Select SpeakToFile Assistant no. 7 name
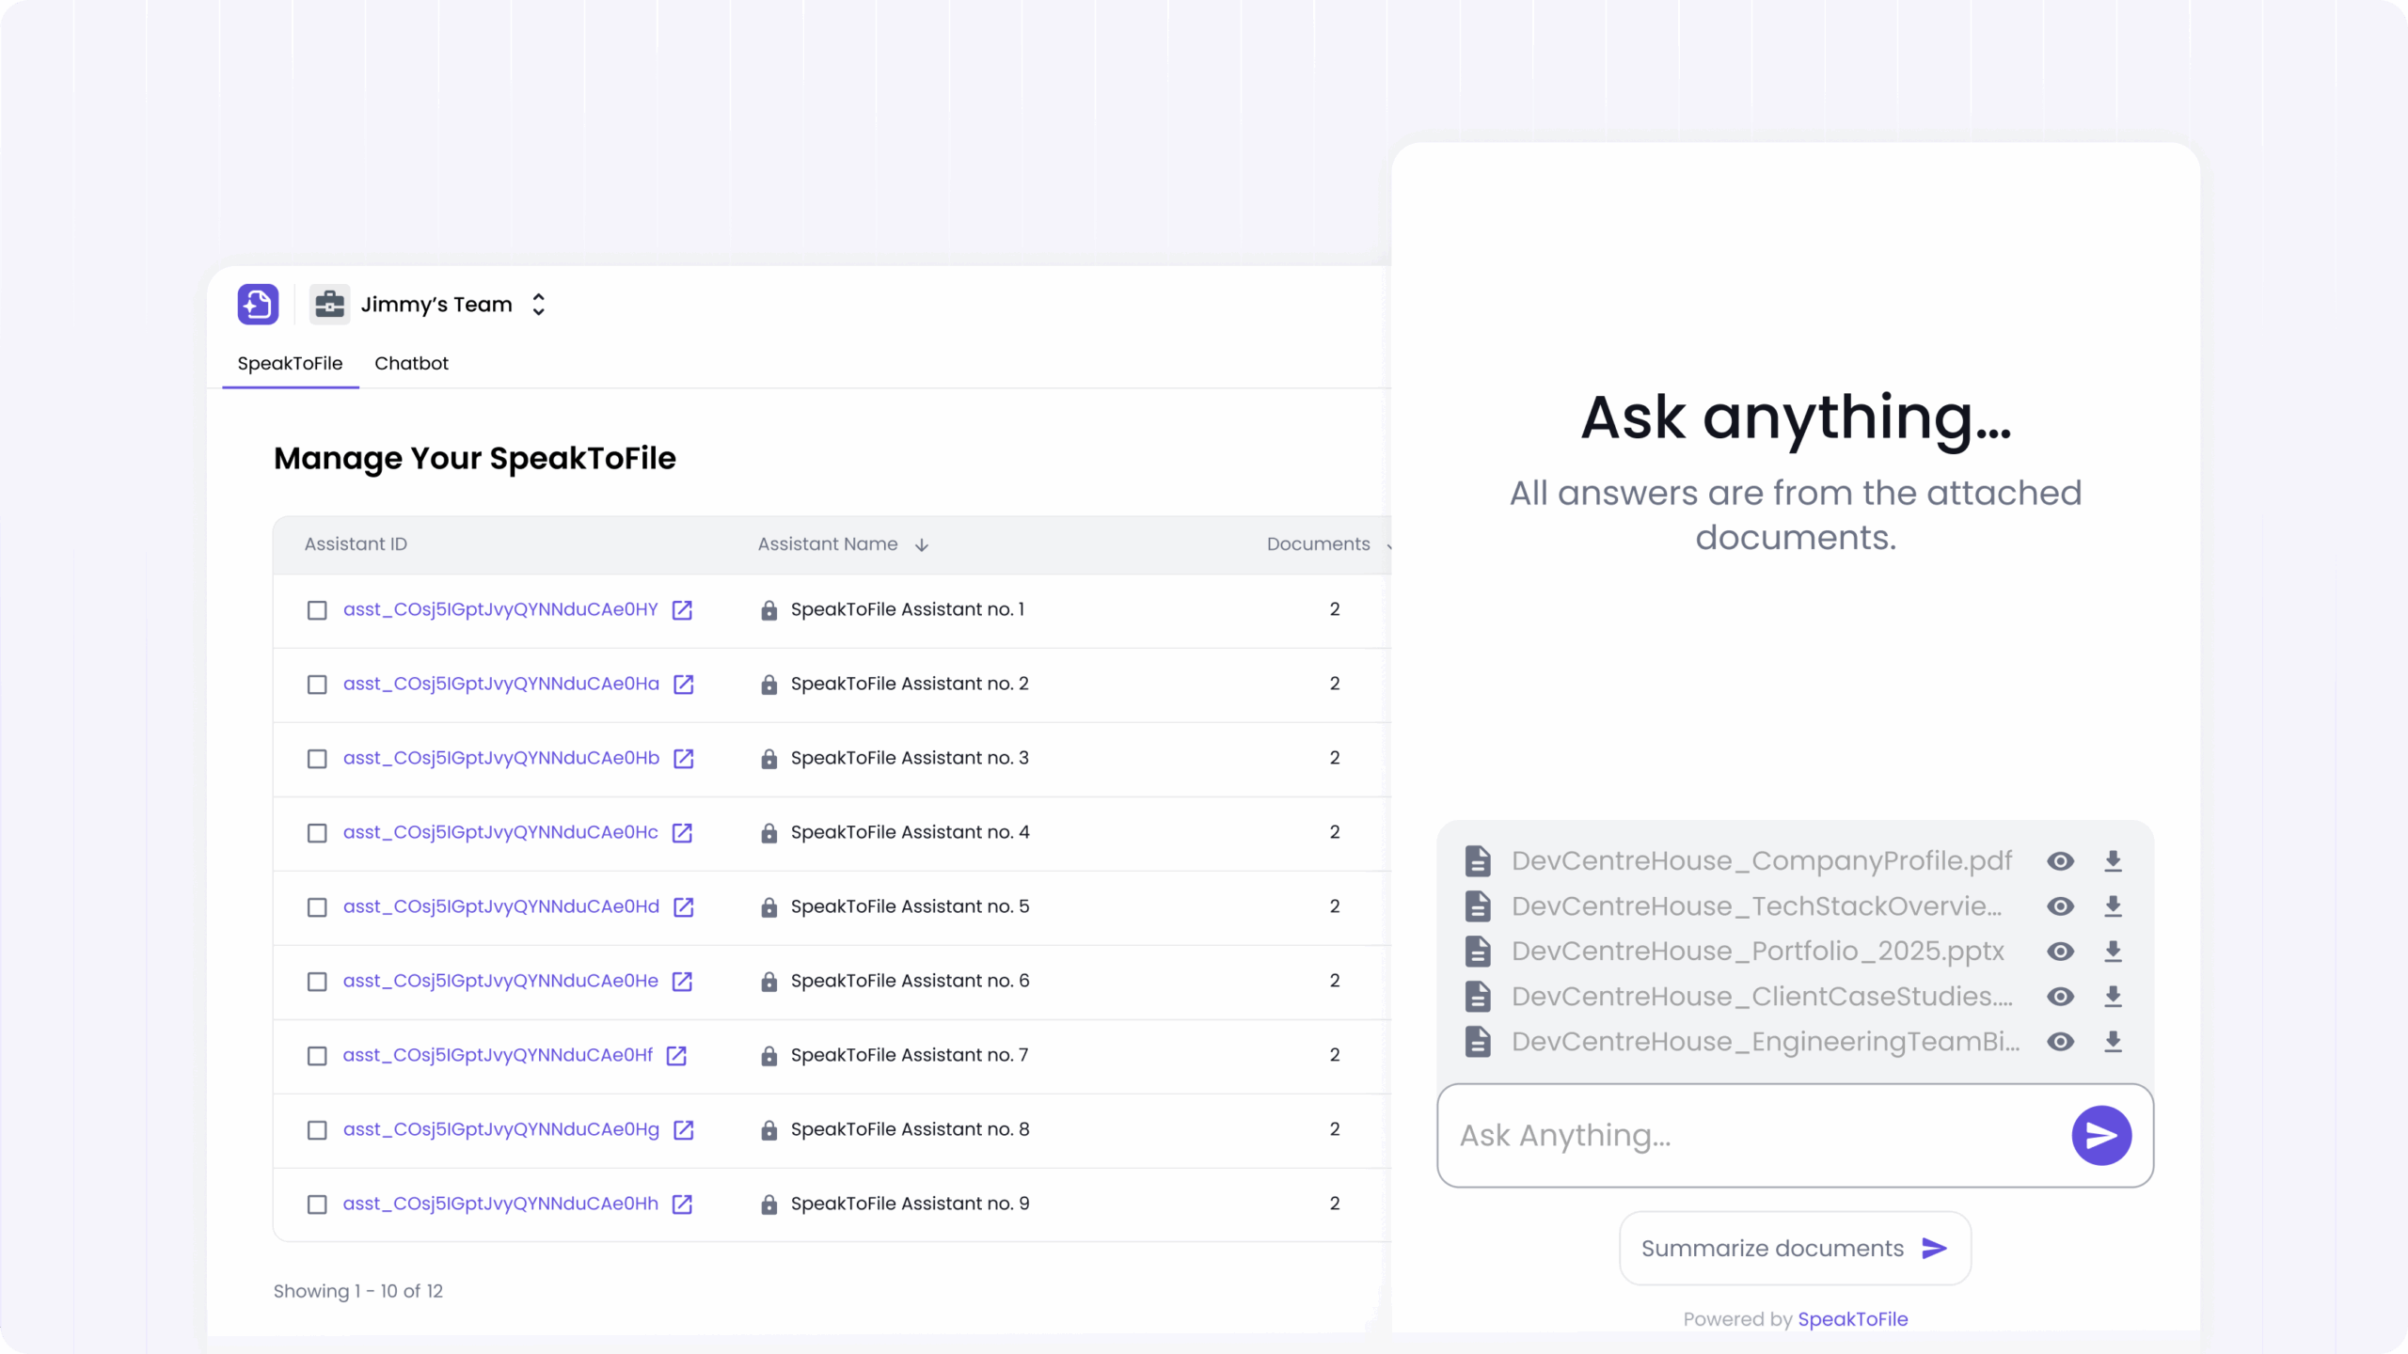This screenshot has height=1354, width=2408. tap(910, 1056)
